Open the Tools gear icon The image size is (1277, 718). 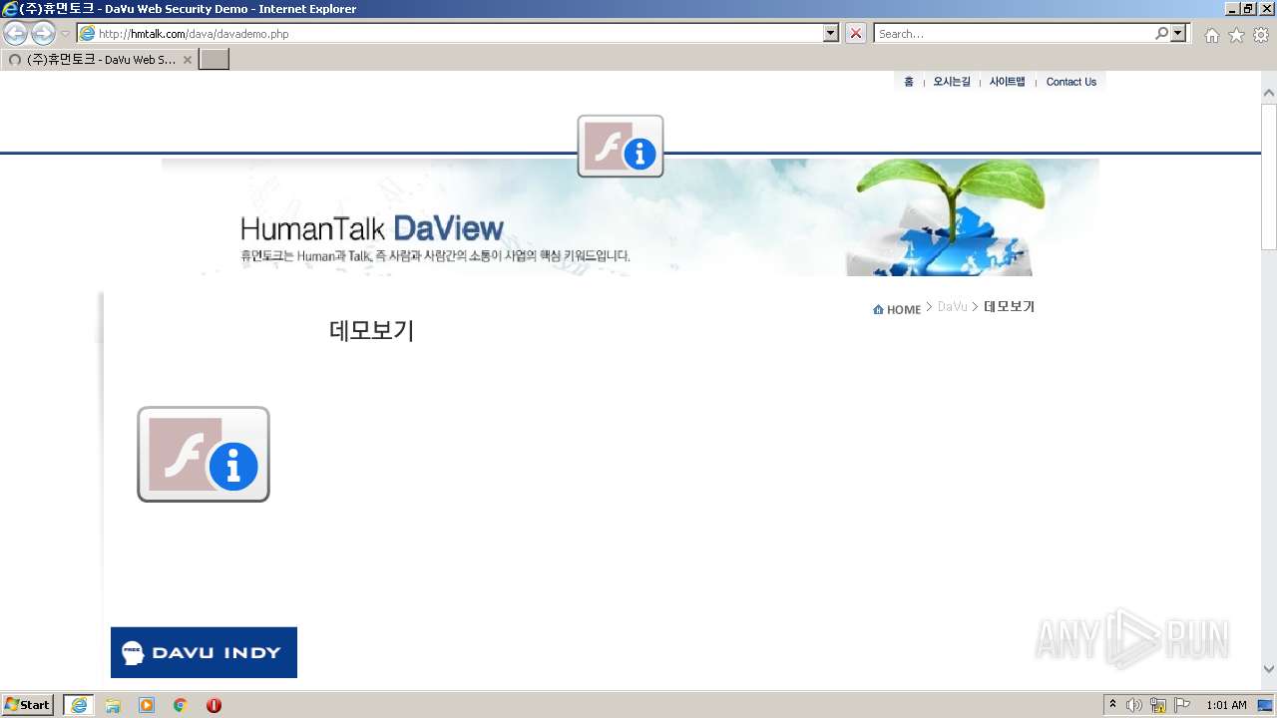(1261, 35)
